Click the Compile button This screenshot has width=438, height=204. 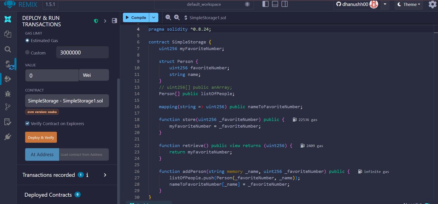136,18
